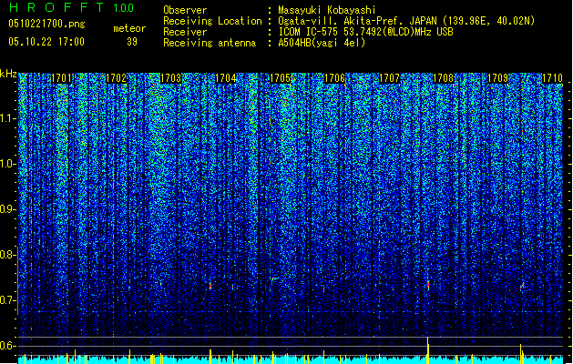Click the 'Observer' field label
Viewport: 573px width, 364px height.
[x=185, y=10]
